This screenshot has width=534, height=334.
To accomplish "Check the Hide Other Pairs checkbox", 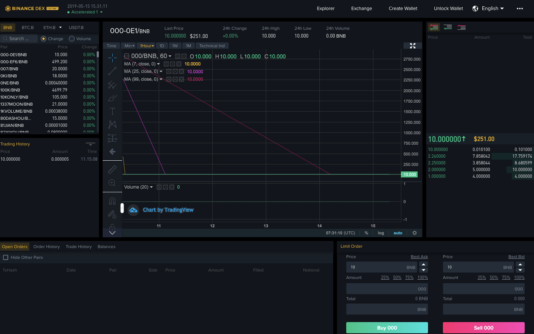I will pyautogui.click(x=6, y=257).
